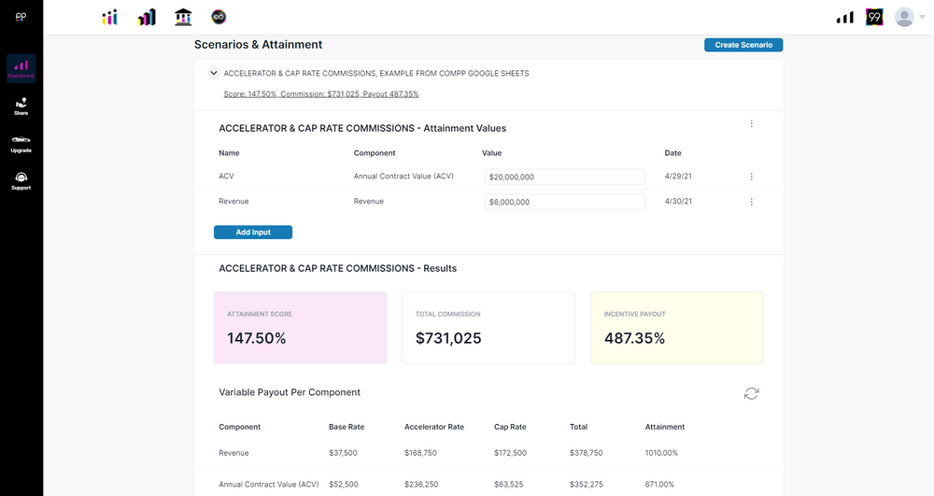Viewport: 934px width, 496px height.
Task: Open the Score, Commission, Payout summary link
Action: 321,94
